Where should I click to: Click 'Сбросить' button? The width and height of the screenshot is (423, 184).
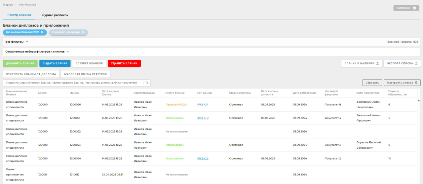372,83
